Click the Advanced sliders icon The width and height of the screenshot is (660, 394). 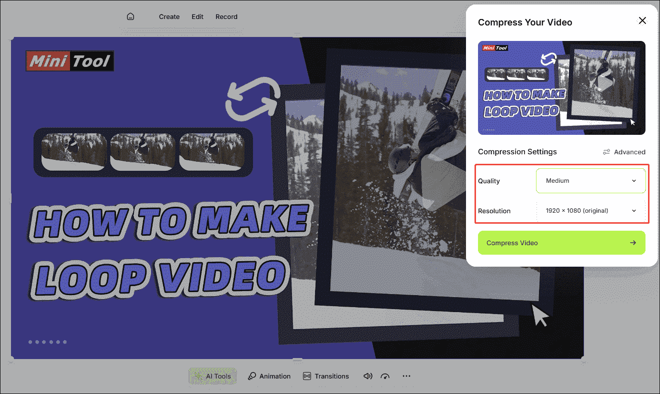(606, 152)
